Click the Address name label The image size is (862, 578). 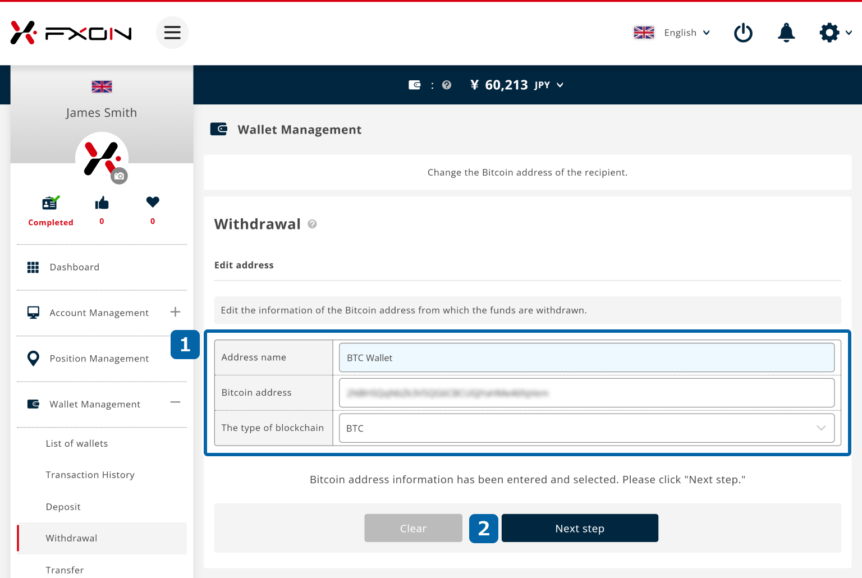[254, 357]
